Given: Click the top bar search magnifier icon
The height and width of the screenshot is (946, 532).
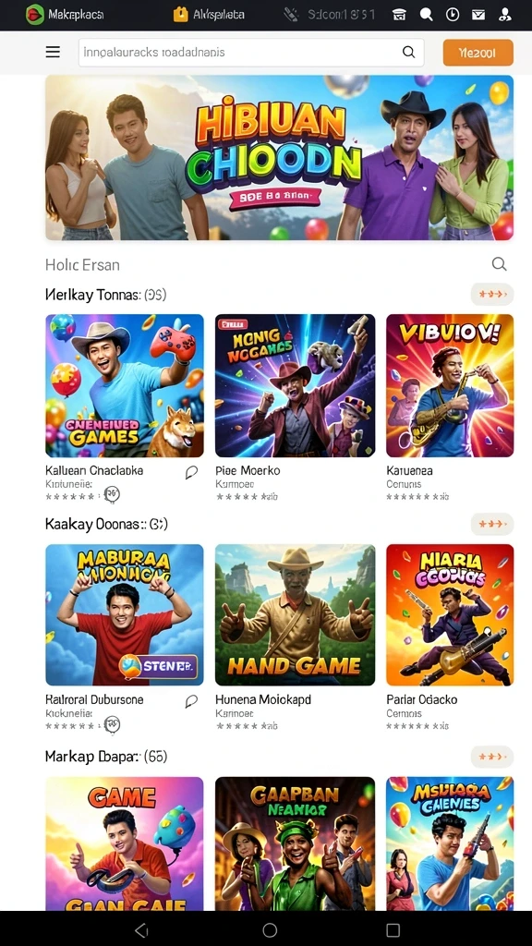Looking at the screenshot, I should [427, 15].
